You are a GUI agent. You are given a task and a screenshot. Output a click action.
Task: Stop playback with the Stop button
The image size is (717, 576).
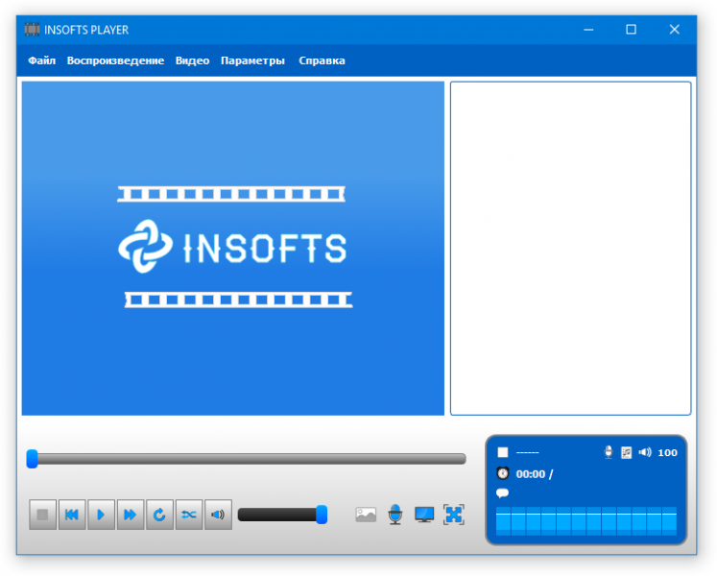(x=42, y=515)
